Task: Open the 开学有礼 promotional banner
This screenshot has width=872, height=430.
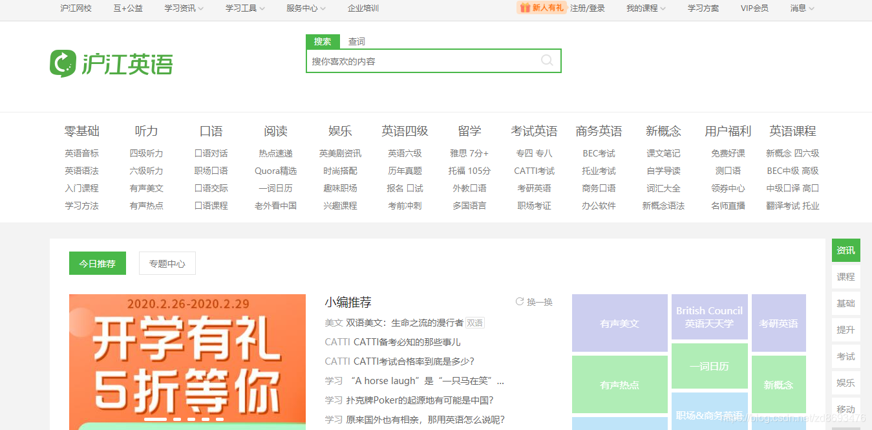Action: coord(187,362)
